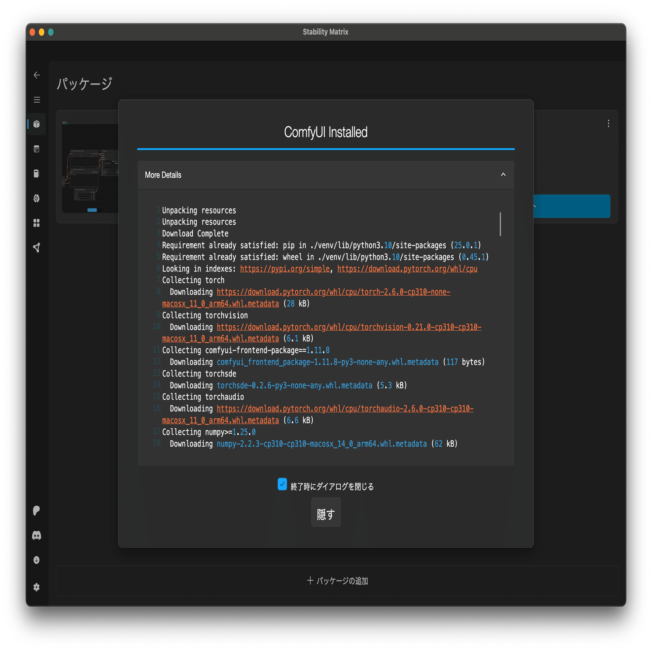Click the ComfyUI install progress bar

point(326,149)
